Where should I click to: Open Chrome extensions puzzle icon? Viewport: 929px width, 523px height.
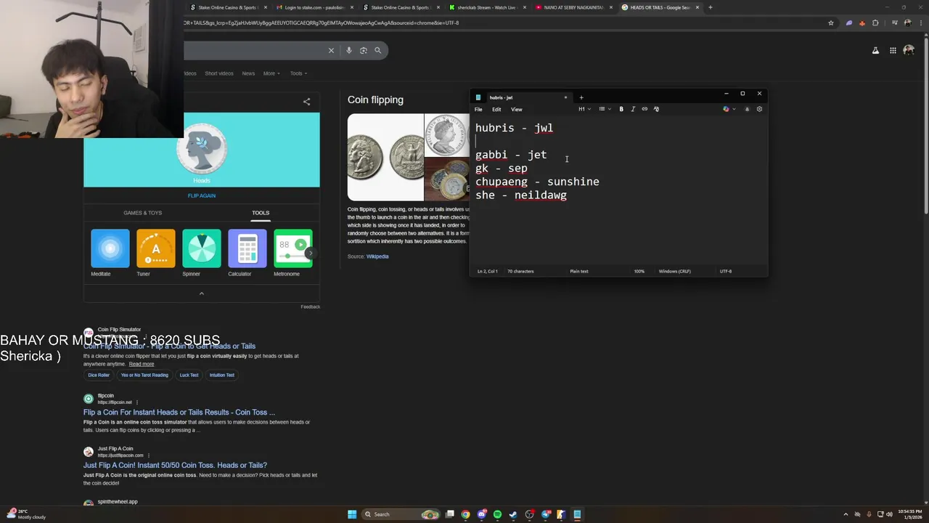pyautogui.click(x=875, y=23)
